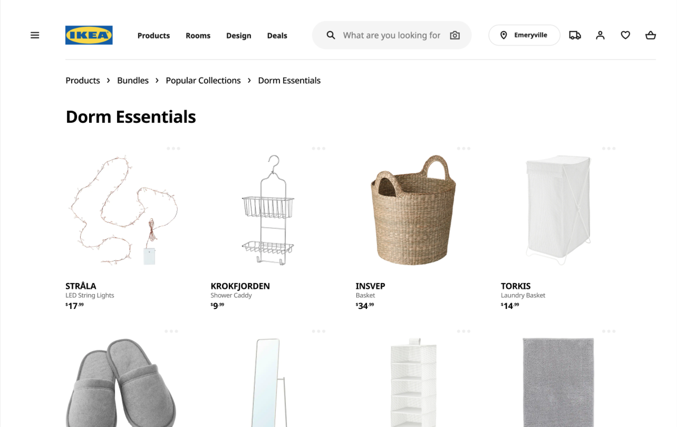Expand options dots above TORKIS basket

[x=608, y=148]
